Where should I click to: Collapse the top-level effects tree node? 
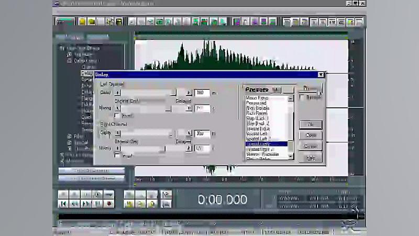62,48
